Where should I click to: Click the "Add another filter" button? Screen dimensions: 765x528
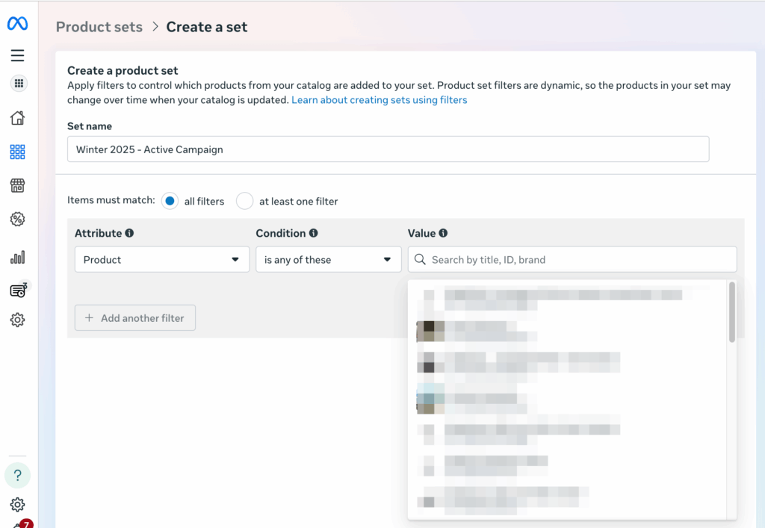tap(134, 318)
